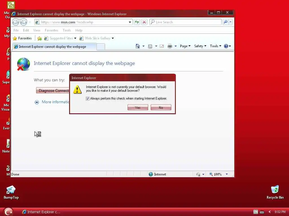Screen dimensions: 289x216
Task: Click the taskbar clock 9:02 PM
Action: coord(280,212)
